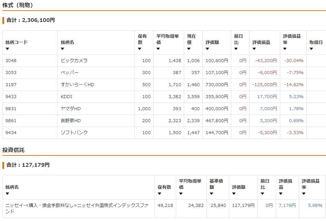Screen dimensions: 326x221
Task: Sort investment trust table by 保有数 arrow
Action: point(159,194)
